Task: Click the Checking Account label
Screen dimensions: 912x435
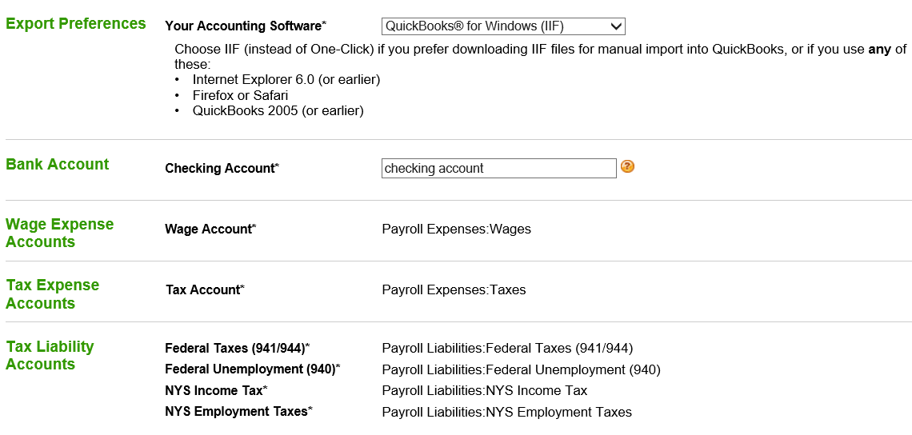Action: 222,169
